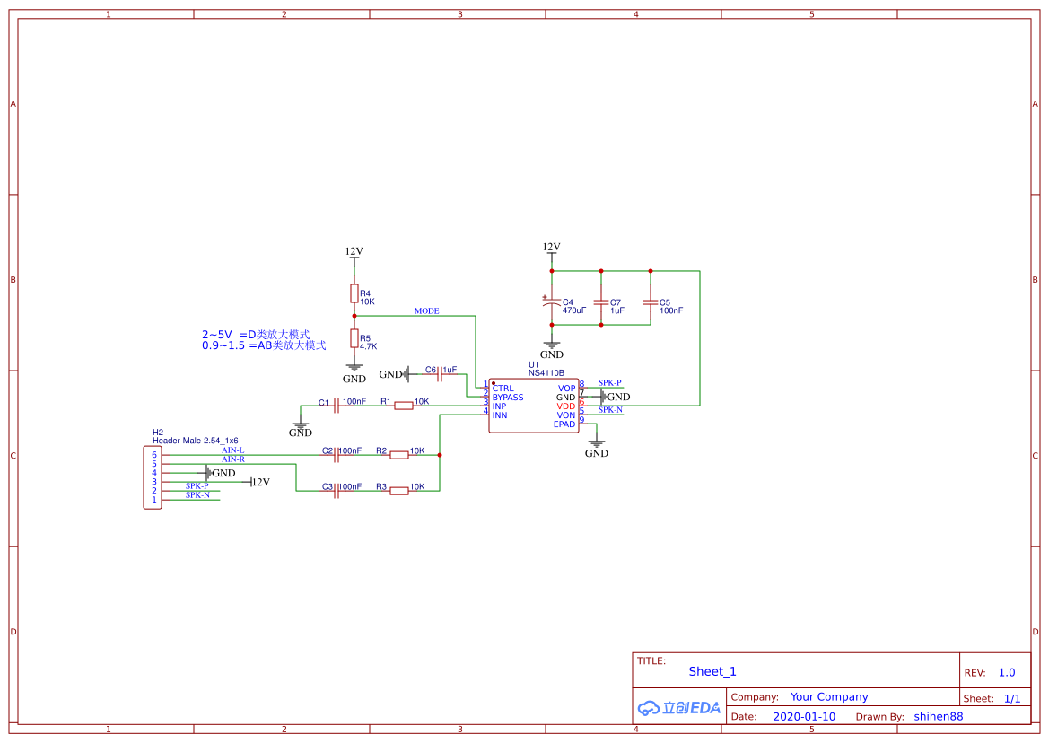Select the R3 resistor symbol
This screenshot has height=743, width=1049.
point(399,491)
